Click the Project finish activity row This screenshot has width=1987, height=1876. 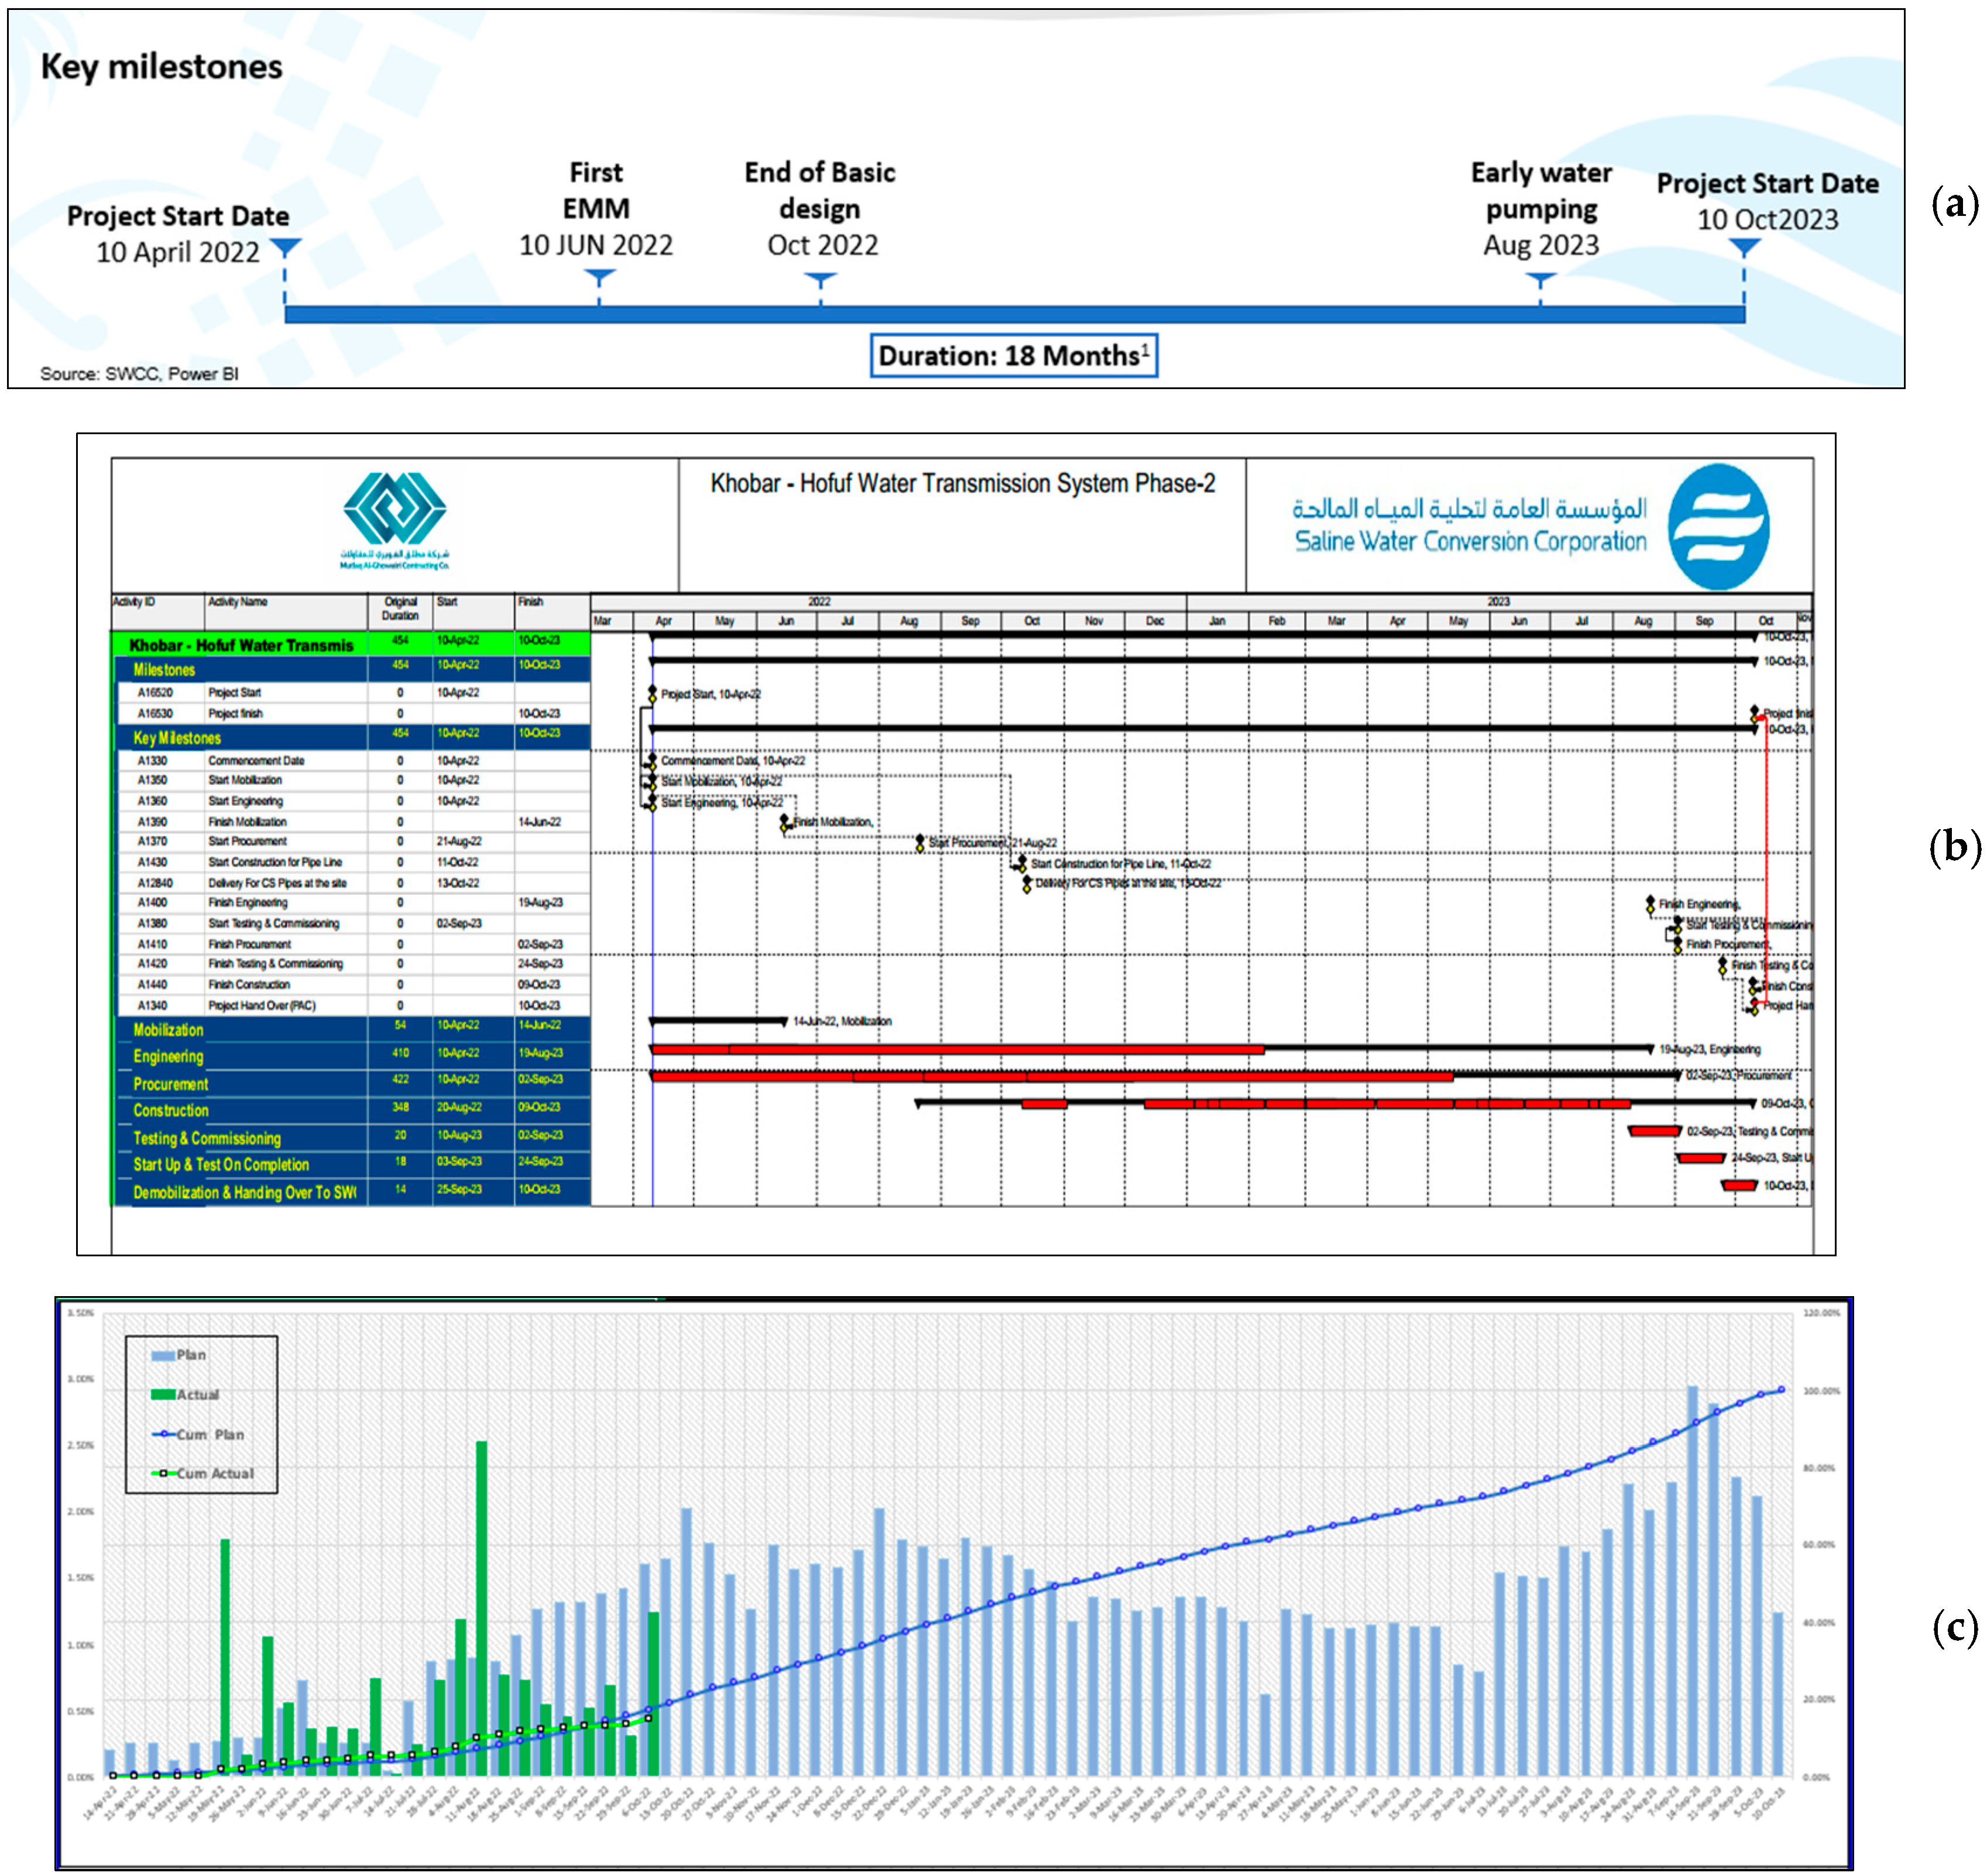point(236,714)
